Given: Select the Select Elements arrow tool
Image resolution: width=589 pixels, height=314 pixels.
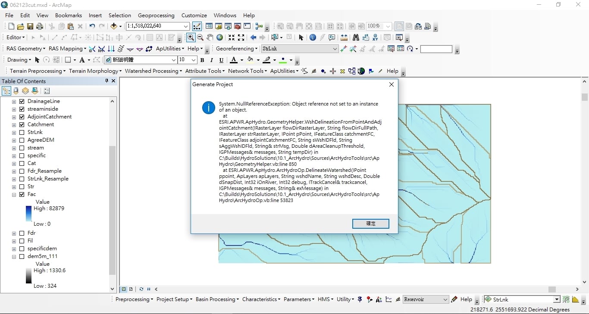Looking at the screenshot, I should click(301, 37).
